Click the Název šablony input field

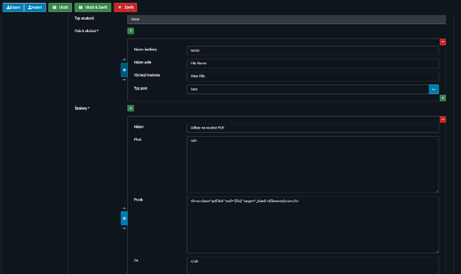click(312, 51)
